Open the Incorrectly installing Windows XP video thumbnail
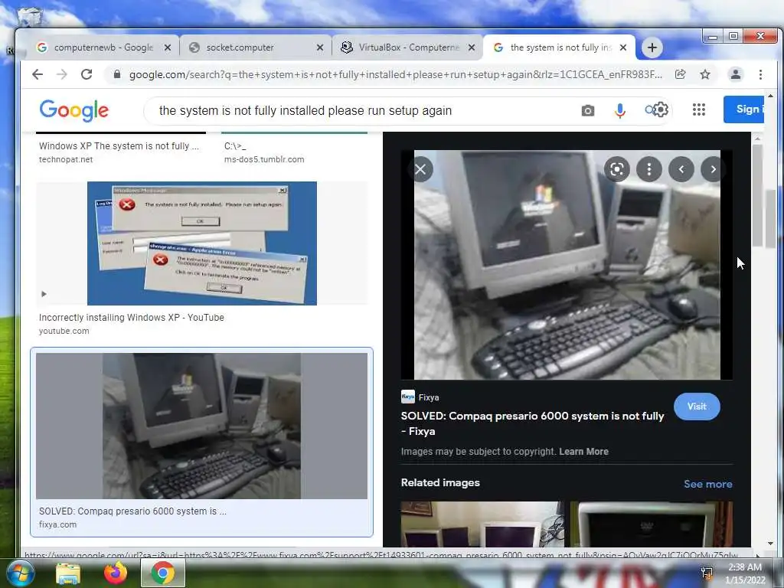Image resolution: width=784 pixels, height=588 pixels. [x=202, y=243]
